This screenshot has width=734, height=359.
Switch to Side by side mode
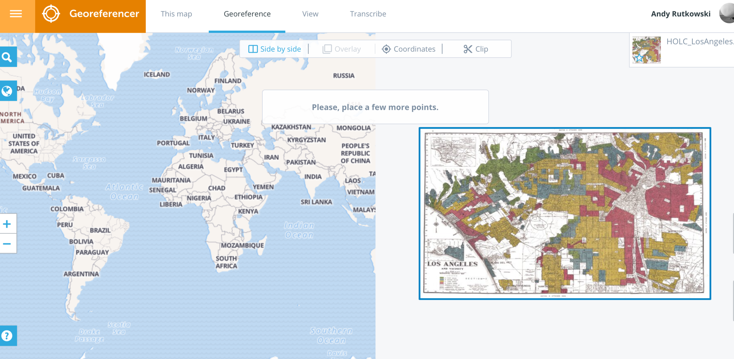click(x=275, y=49)
